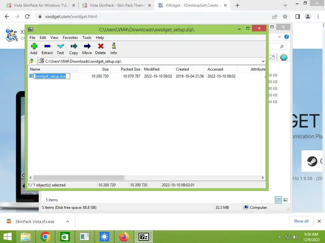
Task: Open the Edit menu in 7-Zip
Action: click(x=43, y=38)
